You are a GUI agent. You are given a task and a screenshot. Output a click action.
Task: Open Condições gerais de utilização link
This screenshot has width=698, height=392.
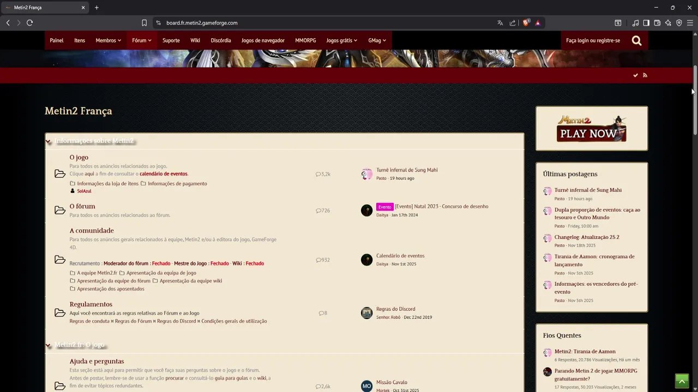coord(234,321)
